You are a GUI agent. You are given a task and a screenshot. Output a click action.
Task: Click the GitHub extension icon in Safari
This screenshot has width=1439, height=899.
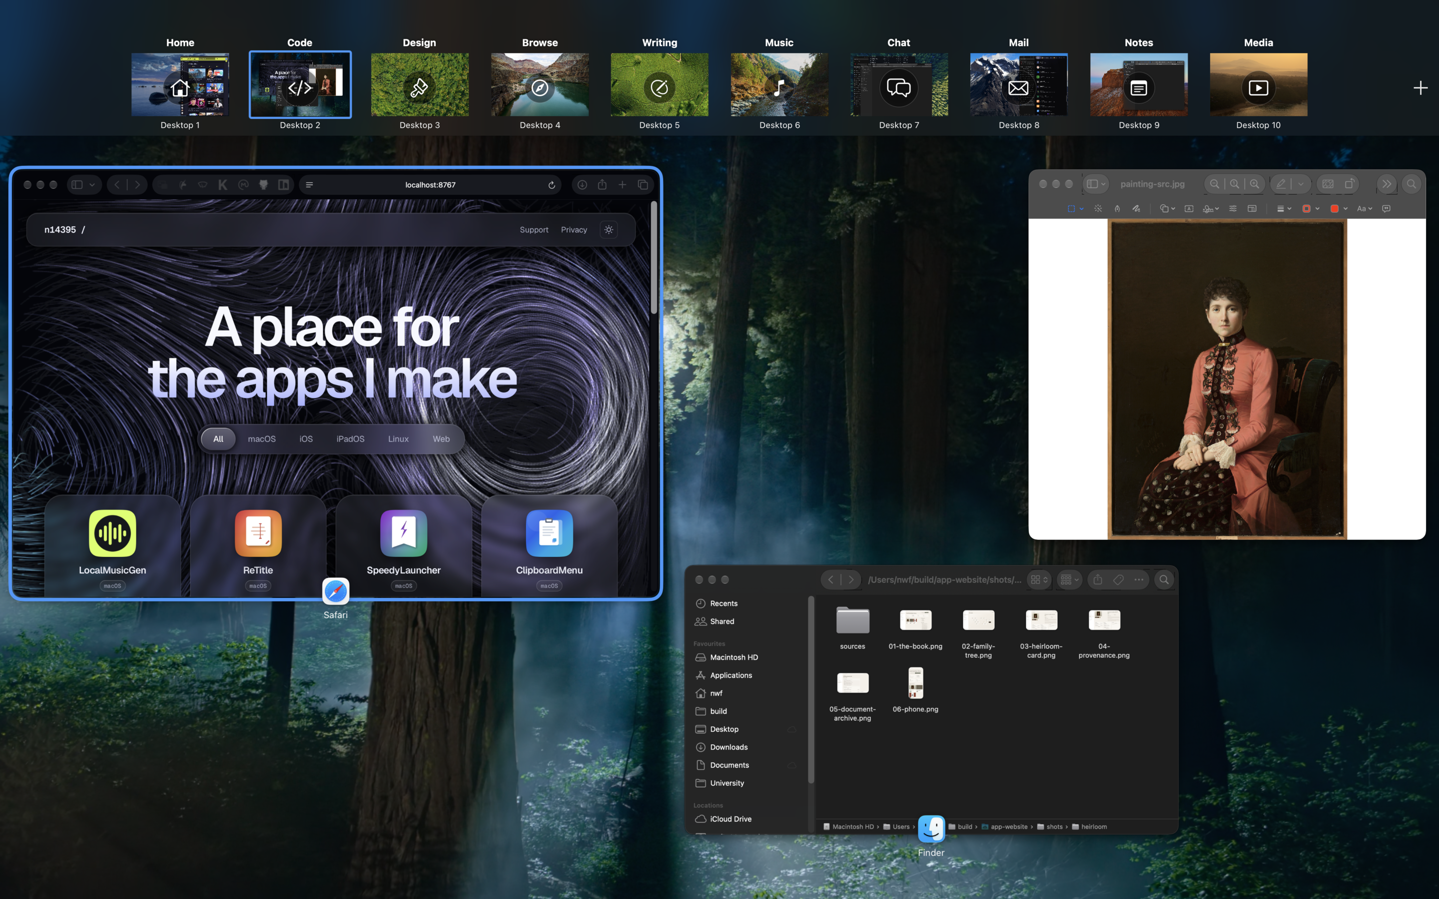(x=263, y=185)
